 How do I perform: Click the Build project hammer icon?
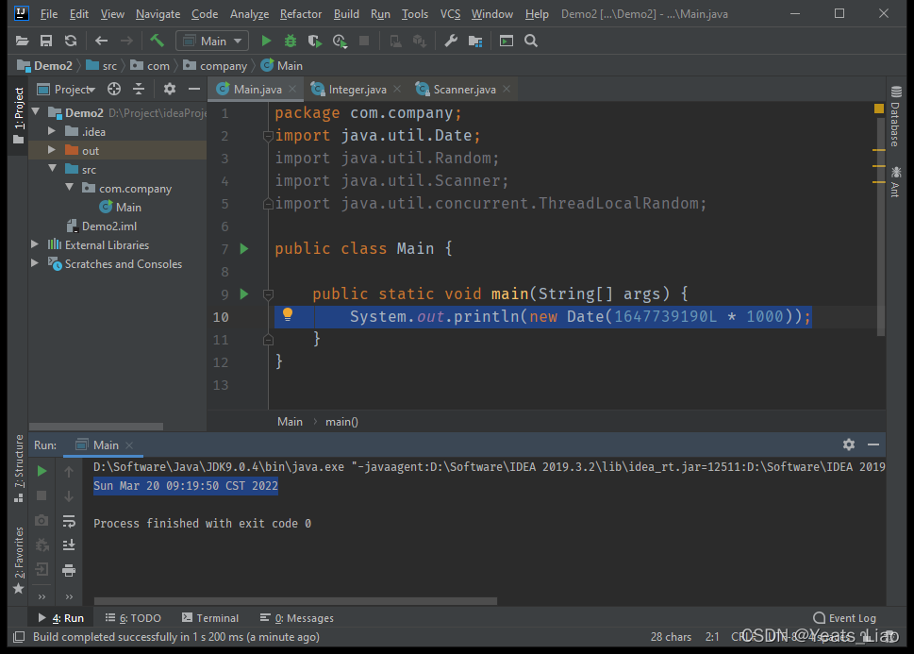pos(157,41)
